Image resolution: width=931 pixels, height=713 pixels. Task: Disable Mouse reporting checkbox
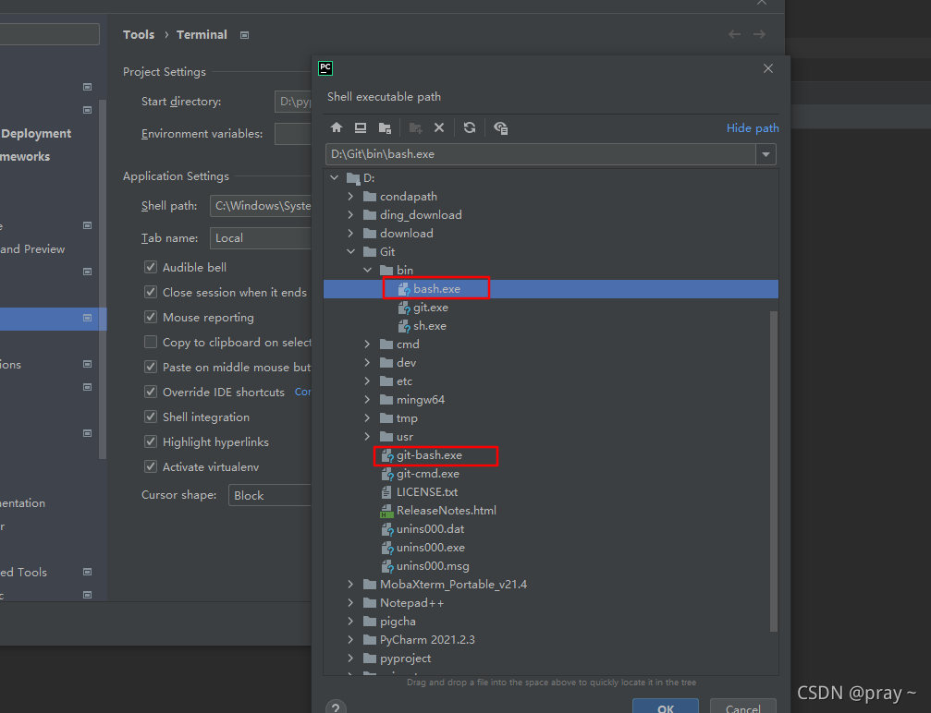(151, 317)
